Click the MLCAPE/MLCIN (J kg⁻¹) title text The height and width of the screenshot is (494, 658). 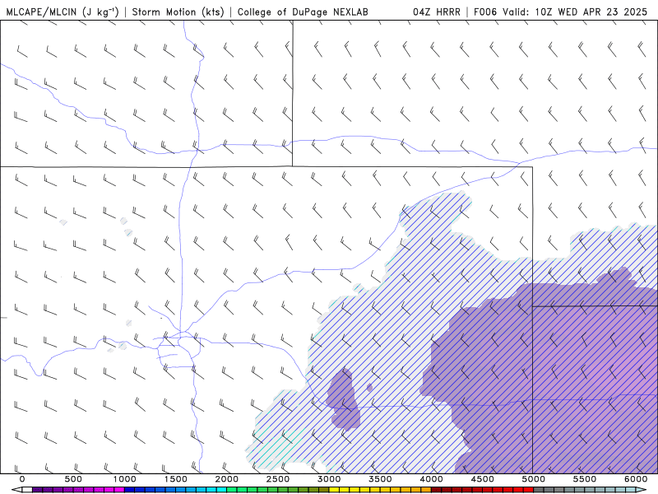point(63,12)
